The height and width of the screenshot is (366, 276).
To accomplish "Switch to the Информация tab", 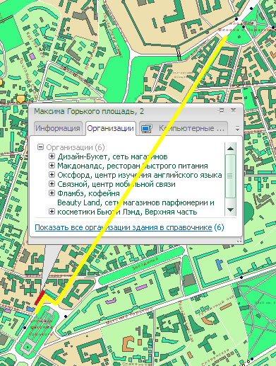I will 58,128.
